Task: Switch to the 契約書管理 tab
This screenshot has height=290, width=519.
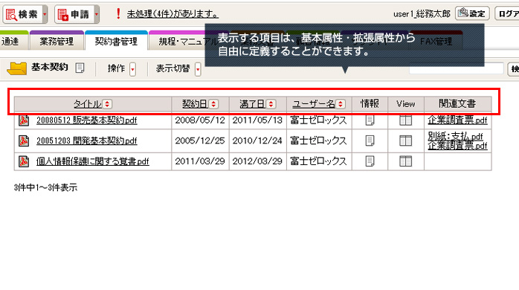Action: pos(116,41)
